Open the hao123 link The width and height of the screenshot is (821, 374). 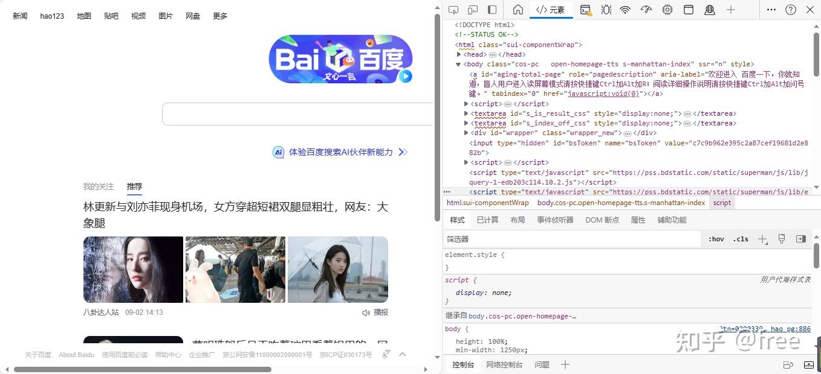(52, 16)
